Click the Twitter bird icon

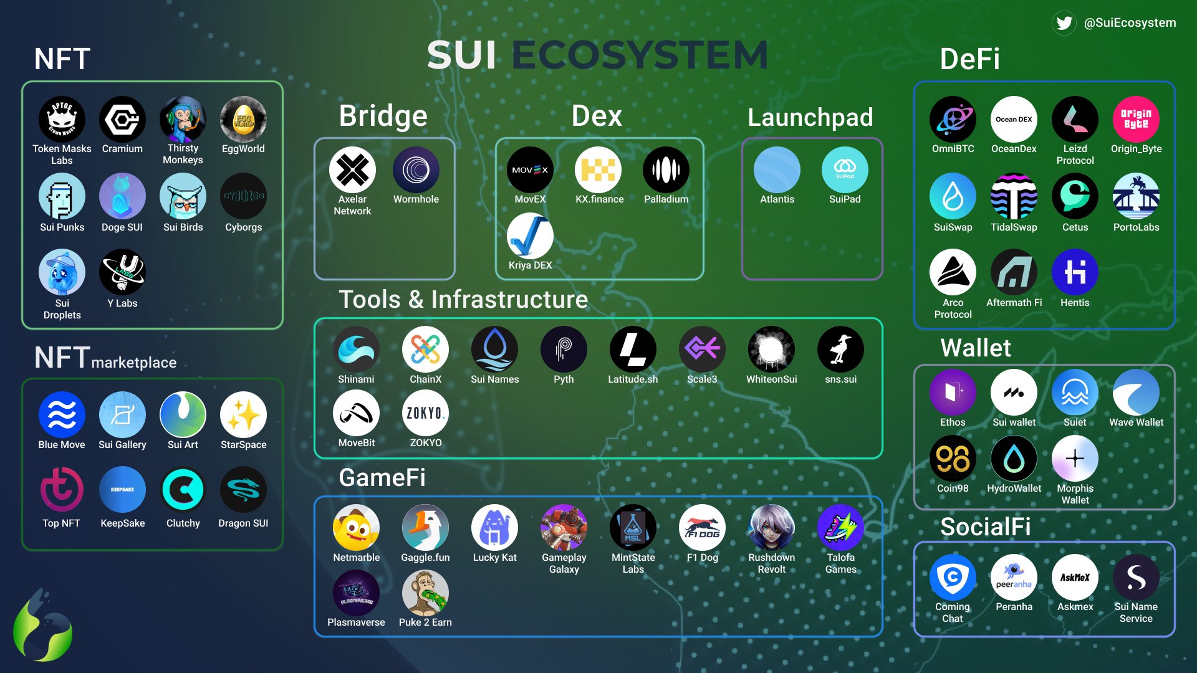pos(1064,23)
